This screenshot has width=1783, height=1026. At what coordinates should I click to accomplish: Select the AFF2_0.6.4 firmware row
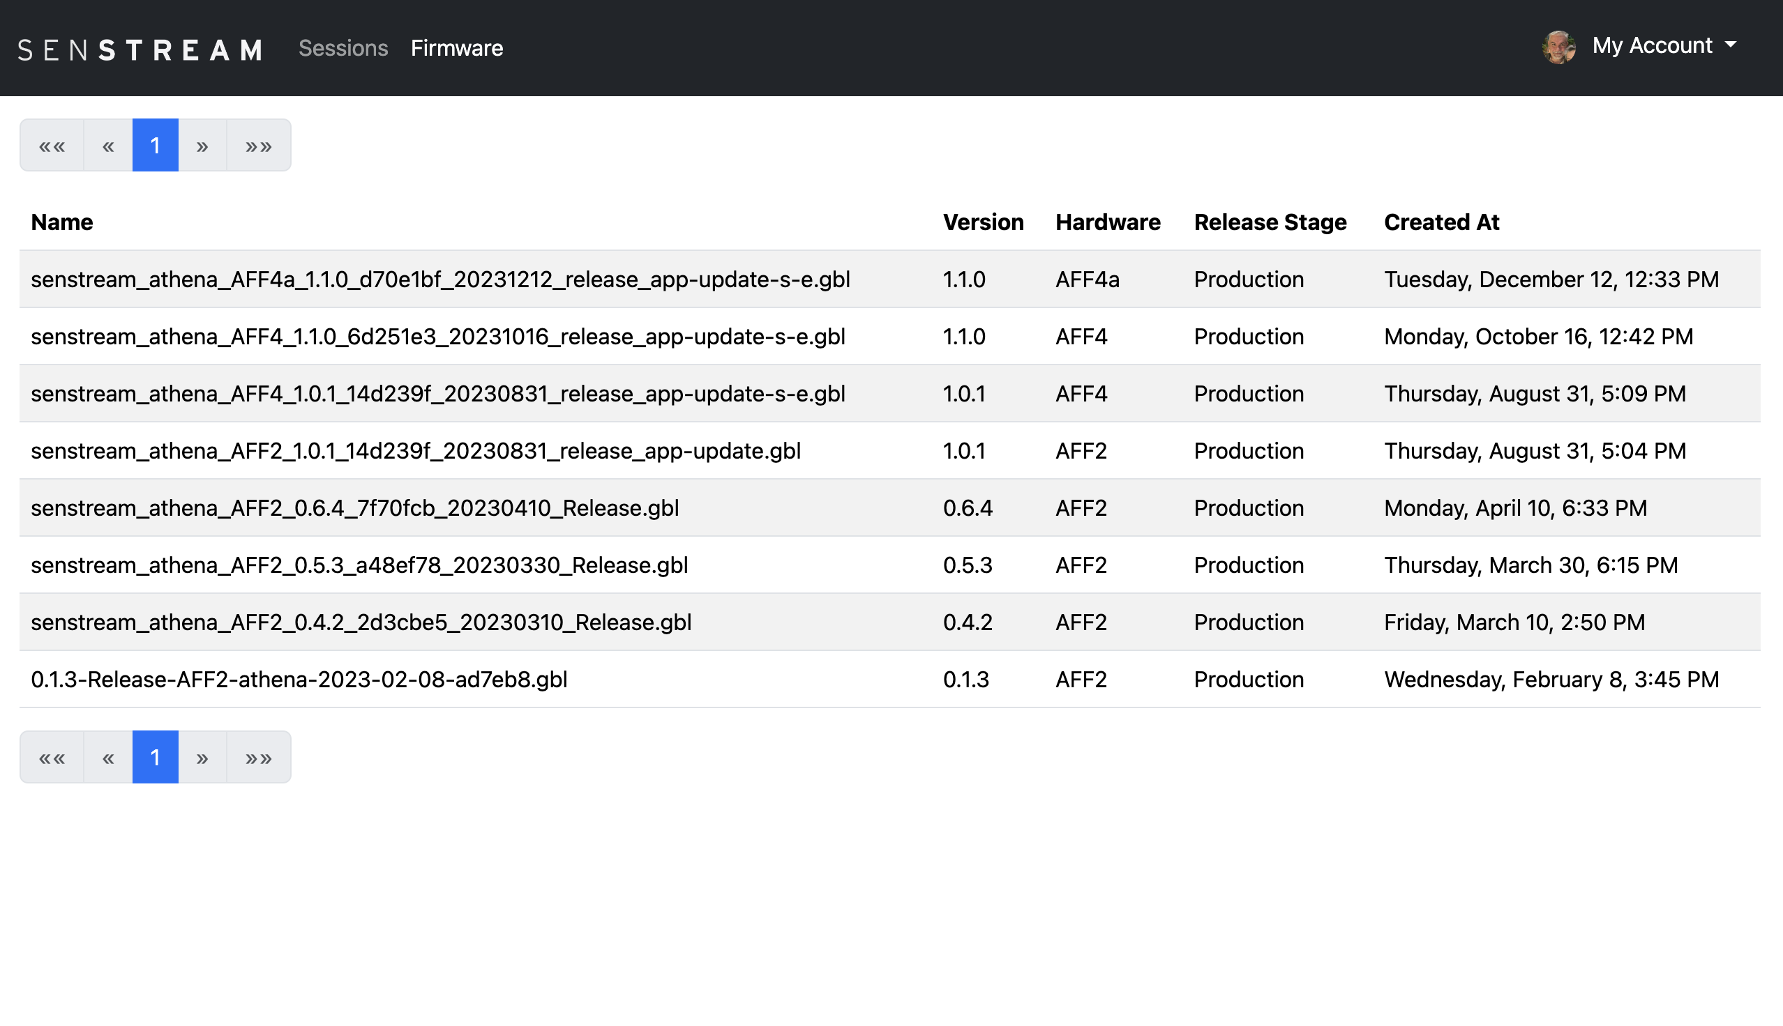(354, 508)
